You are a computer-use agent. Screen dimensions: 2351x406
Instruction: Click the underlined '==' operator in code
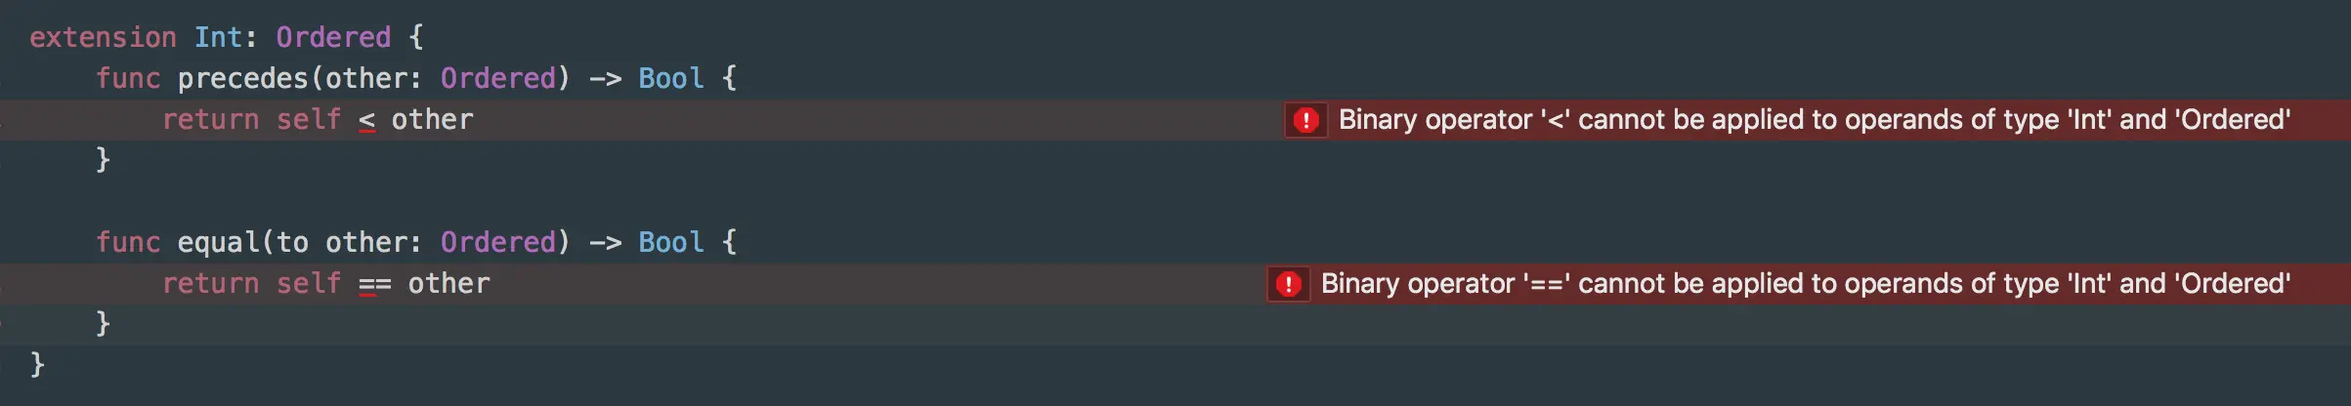[374, 285]
